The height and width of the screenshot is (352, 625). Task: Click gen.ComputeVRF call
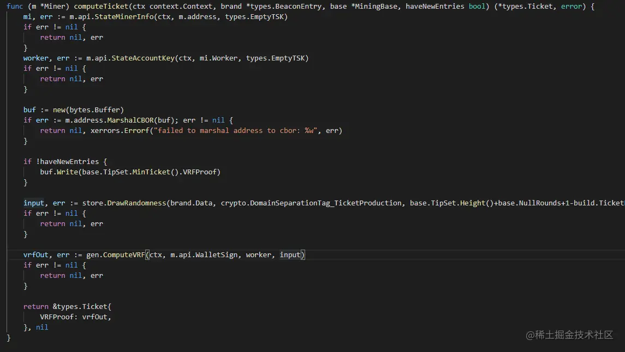pos(116,254)
